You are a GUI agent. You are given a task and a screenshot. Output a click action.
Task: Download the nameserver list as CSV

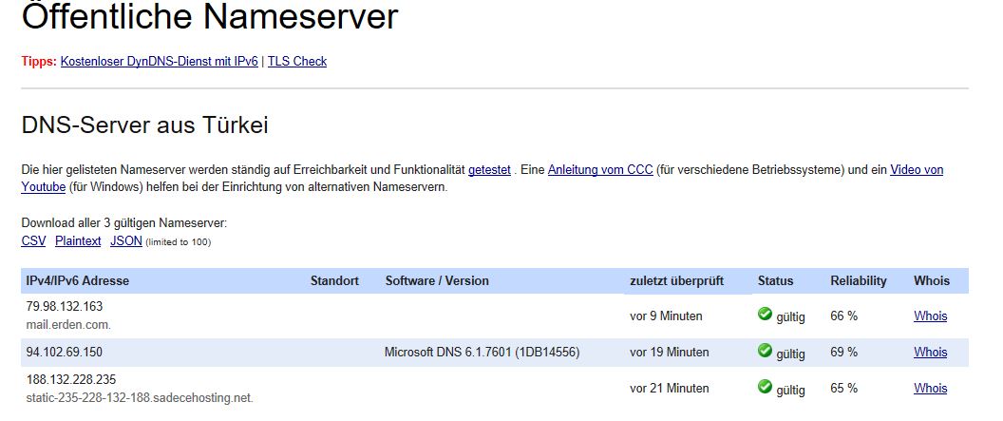[34, 241]
